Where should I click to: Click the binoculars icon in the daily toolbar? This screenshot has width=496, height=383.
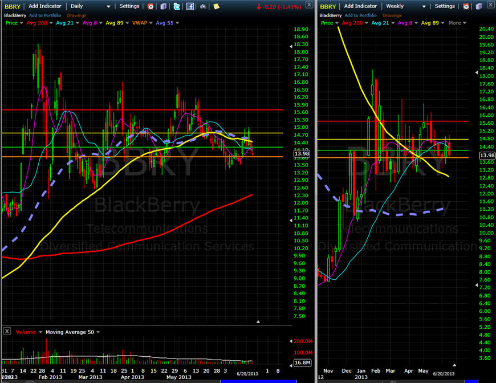pos(203,6)
